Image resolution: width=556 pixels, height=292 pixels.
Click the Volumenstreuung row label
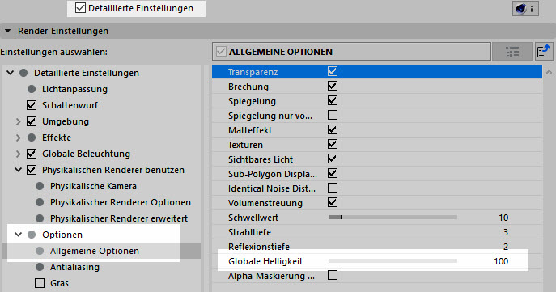265,203
